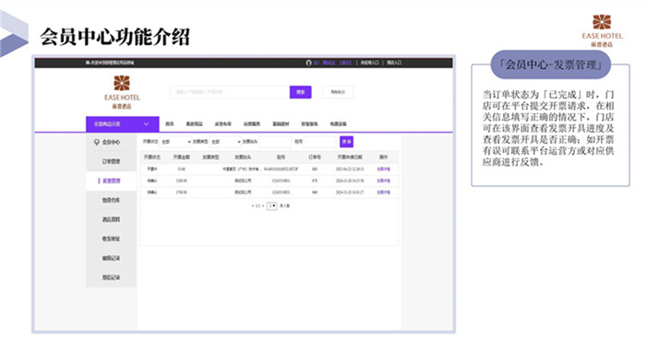The width and height of the screenshot is (646, 361).
Task: Open the 客房用品 navigation tab
Action: (194, 123)
